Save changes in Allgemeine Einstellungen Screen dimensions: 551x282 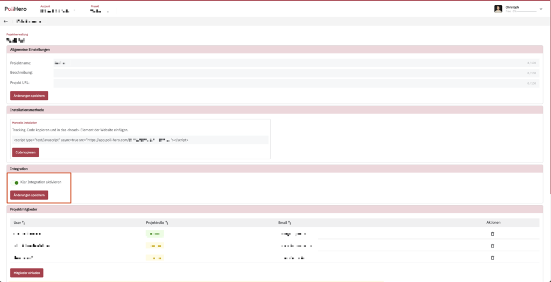pyautogui.click(x=29, y=95)
